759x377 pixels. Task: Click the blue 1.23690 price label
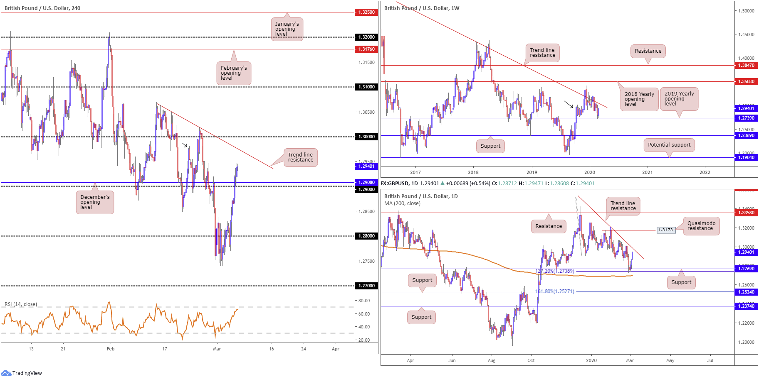pos(746,135)
